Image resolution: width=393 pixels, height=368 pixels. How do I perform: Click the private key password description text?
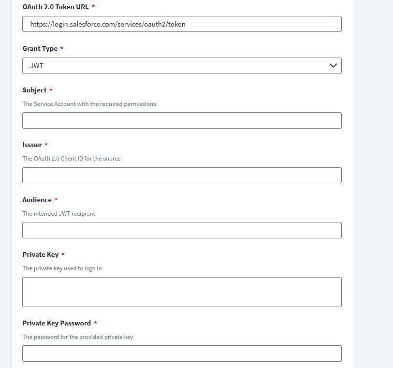click(78, 337)
